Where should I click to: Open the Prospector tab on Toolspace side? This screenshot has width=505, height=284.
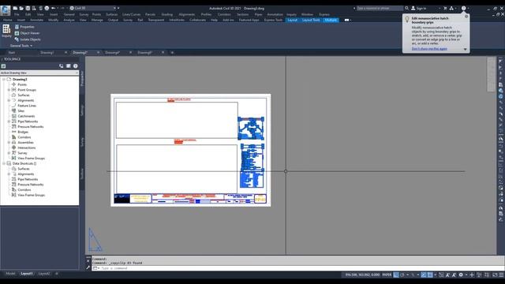click(x=82, y=78)
